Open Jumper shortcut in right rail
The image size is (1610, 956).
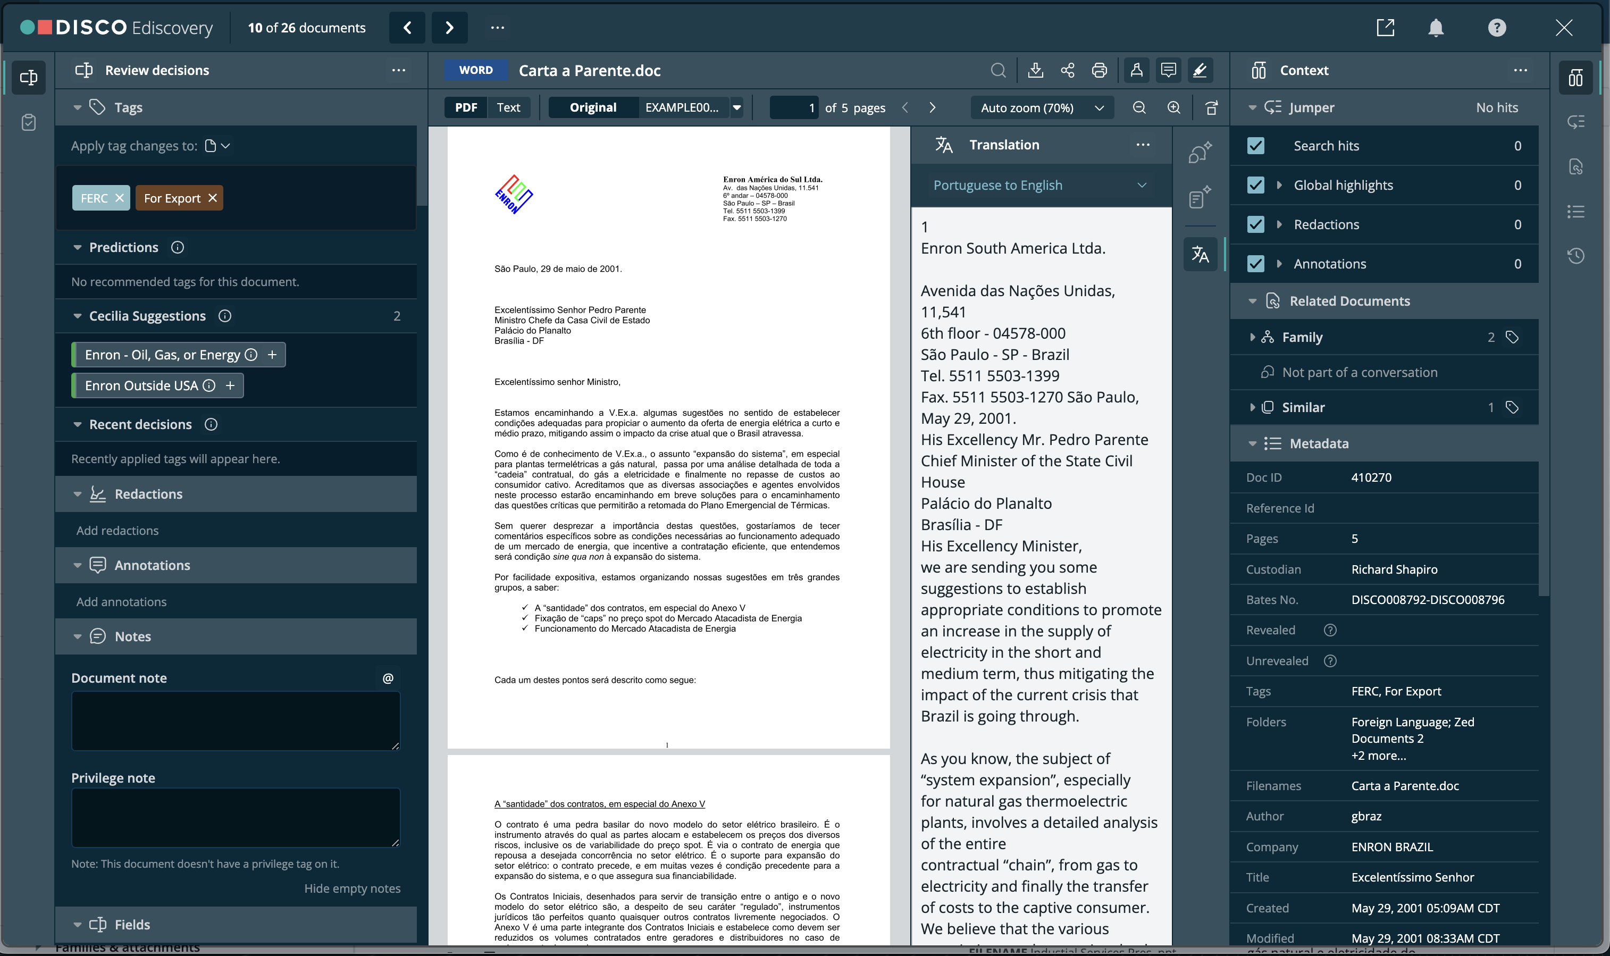coord(1576,122)
